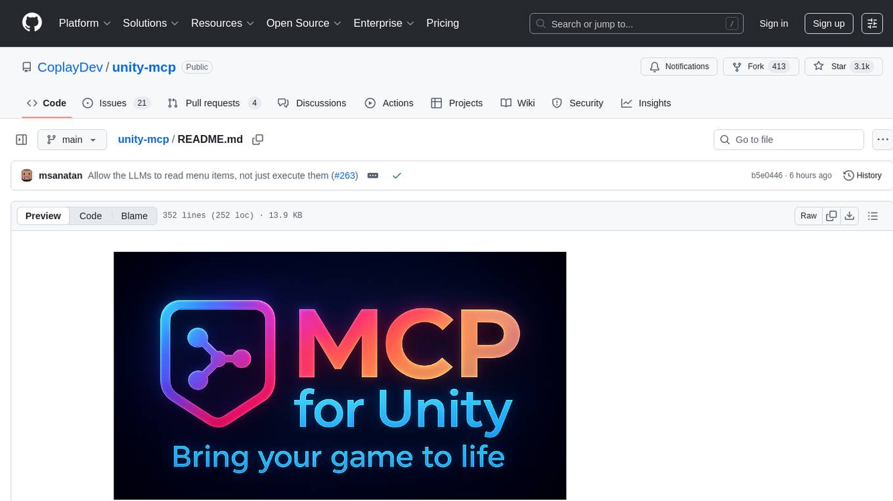Focus the Search or jump to field
893x501 pixels.
tap(636, 24)
